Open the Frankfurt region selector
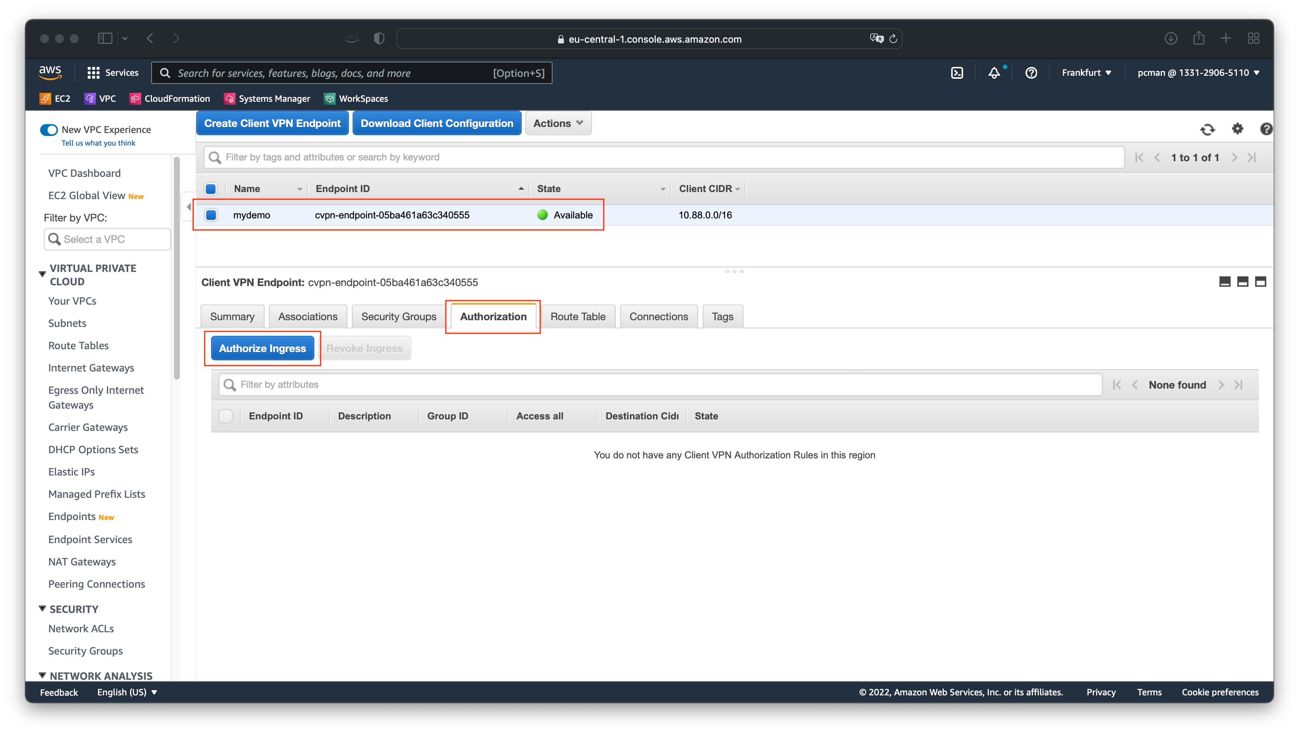The width and height of the screenshot is (1299, 734). [1086, 72]
